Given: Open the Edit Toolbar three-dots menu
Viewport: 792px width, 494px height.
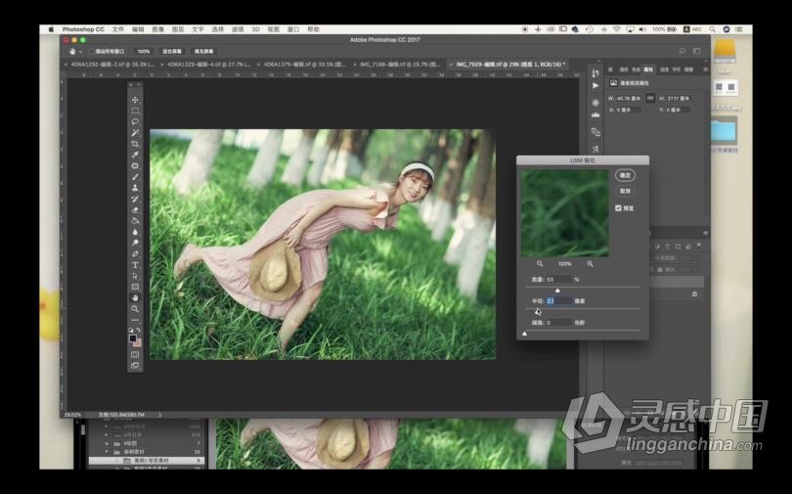Looking at the screenshot, I should 135,320.
